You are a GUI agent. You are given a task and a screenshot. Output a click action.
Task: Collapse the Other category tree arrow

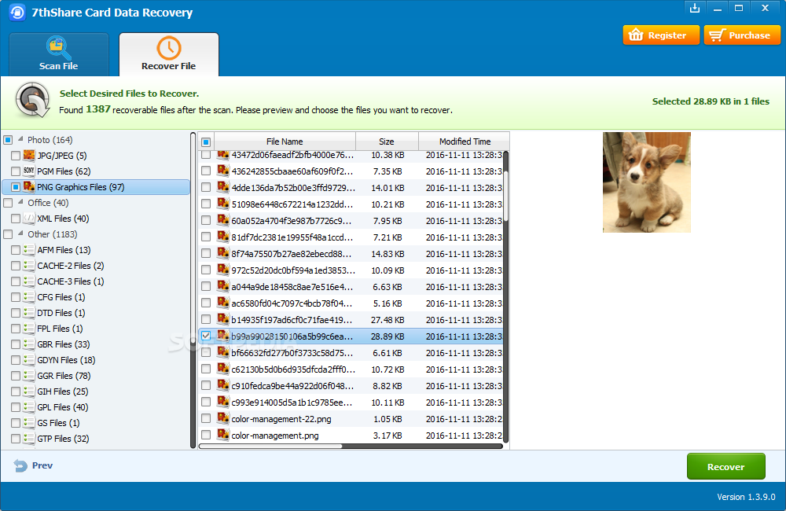(20, 233)
